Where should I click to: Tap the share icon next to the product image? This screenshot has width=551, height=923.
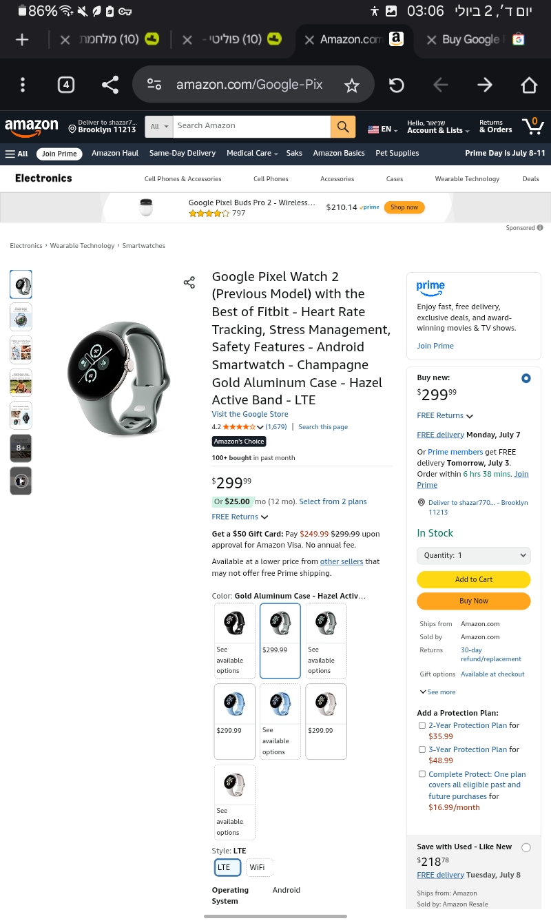pyautogui.click(x=189, y=282)
